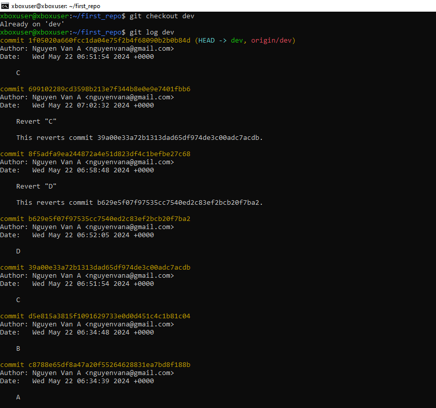Select yellow commit line starting with b629e5f0
Image resolution: width=436 pixels, height=408 pixels.
coord(95,219)
